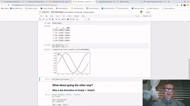Click heading 'Why is the Derivative of Cos(x)'

coord(73,90)
